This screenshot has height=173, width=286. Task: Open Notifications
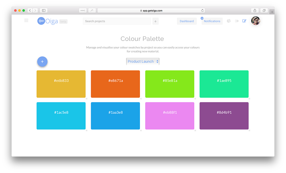212,21
